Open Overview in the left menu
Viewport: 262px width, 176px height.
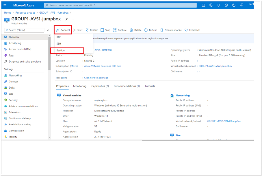tap(25, 37)
